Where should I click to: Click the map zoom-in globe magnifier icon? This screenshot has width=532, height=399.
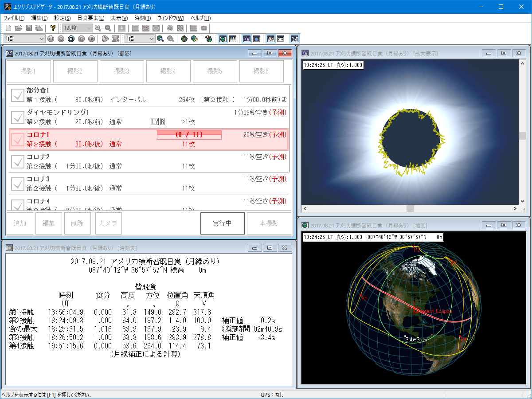pyautogui.click(x=160, y=39)
